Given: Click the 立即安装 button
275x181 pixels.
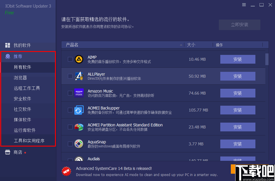Looking at the screenshot, I should [239, 25].
